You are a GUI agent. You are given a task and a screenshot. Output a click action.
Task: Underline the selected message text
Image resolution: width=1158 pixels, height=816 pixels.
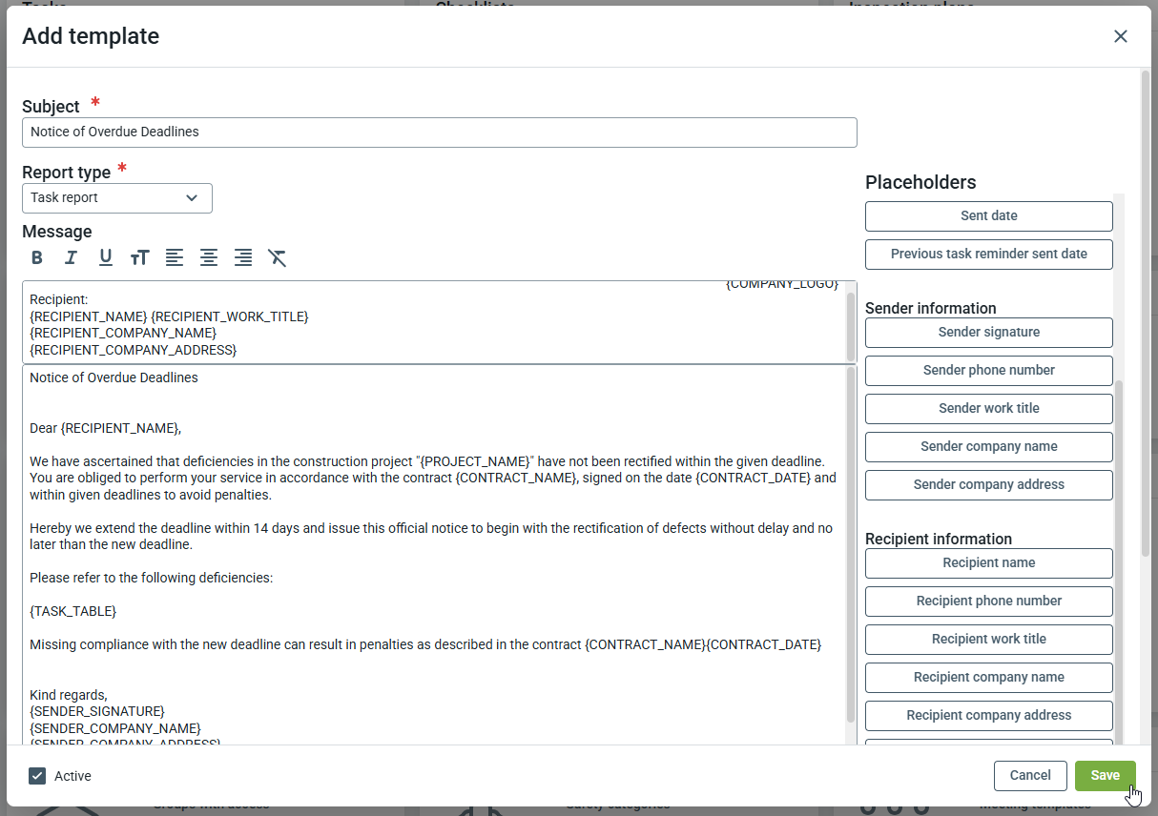tap(106, 257)
